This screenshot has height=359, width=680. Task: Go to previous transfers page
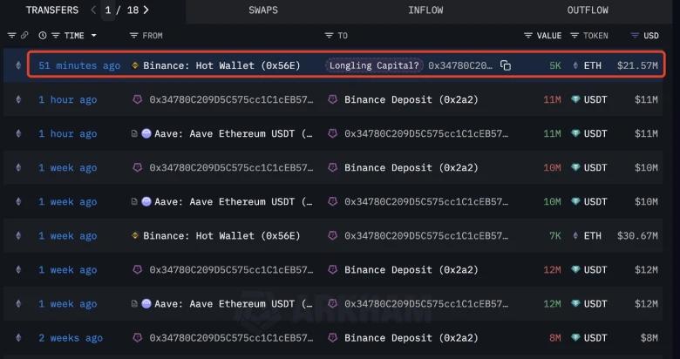94,10
